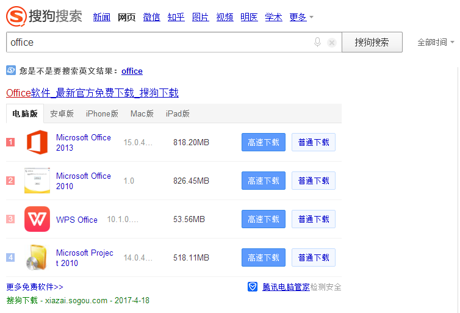Click 普通下载 for WPS Office
The image size is (460, 313).
point(314,219)
